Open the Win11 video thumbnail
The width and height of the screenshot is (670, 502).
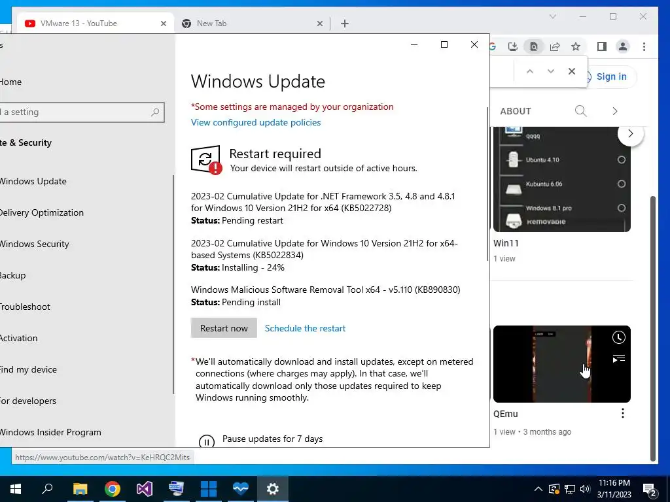click(562, 179)
